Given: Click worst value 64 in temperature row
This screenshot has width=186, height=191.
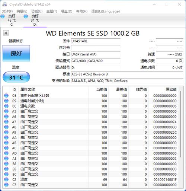Looking at the screenshot, I should (x=125, y=179).
